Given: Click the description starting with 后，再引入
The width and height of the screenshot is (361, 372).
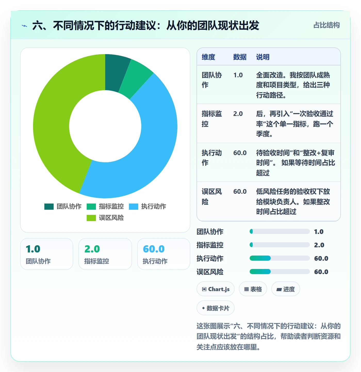Looking at the screenshot, I should [295, 124].
